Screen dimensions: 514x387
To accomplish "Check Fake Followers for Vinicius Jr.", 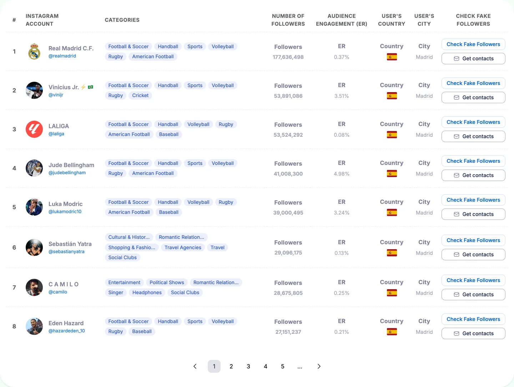I will coord(473,83).
